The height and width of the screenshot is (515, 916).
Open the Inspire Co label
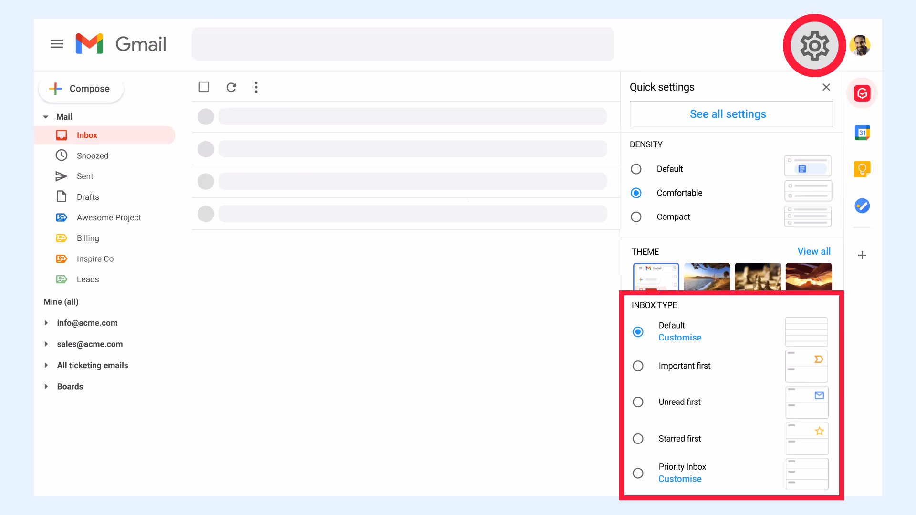(95, 258)
